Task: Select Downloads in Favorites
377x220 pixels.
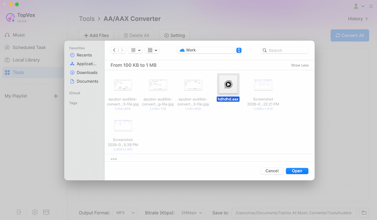Action: tap(84, 72)
